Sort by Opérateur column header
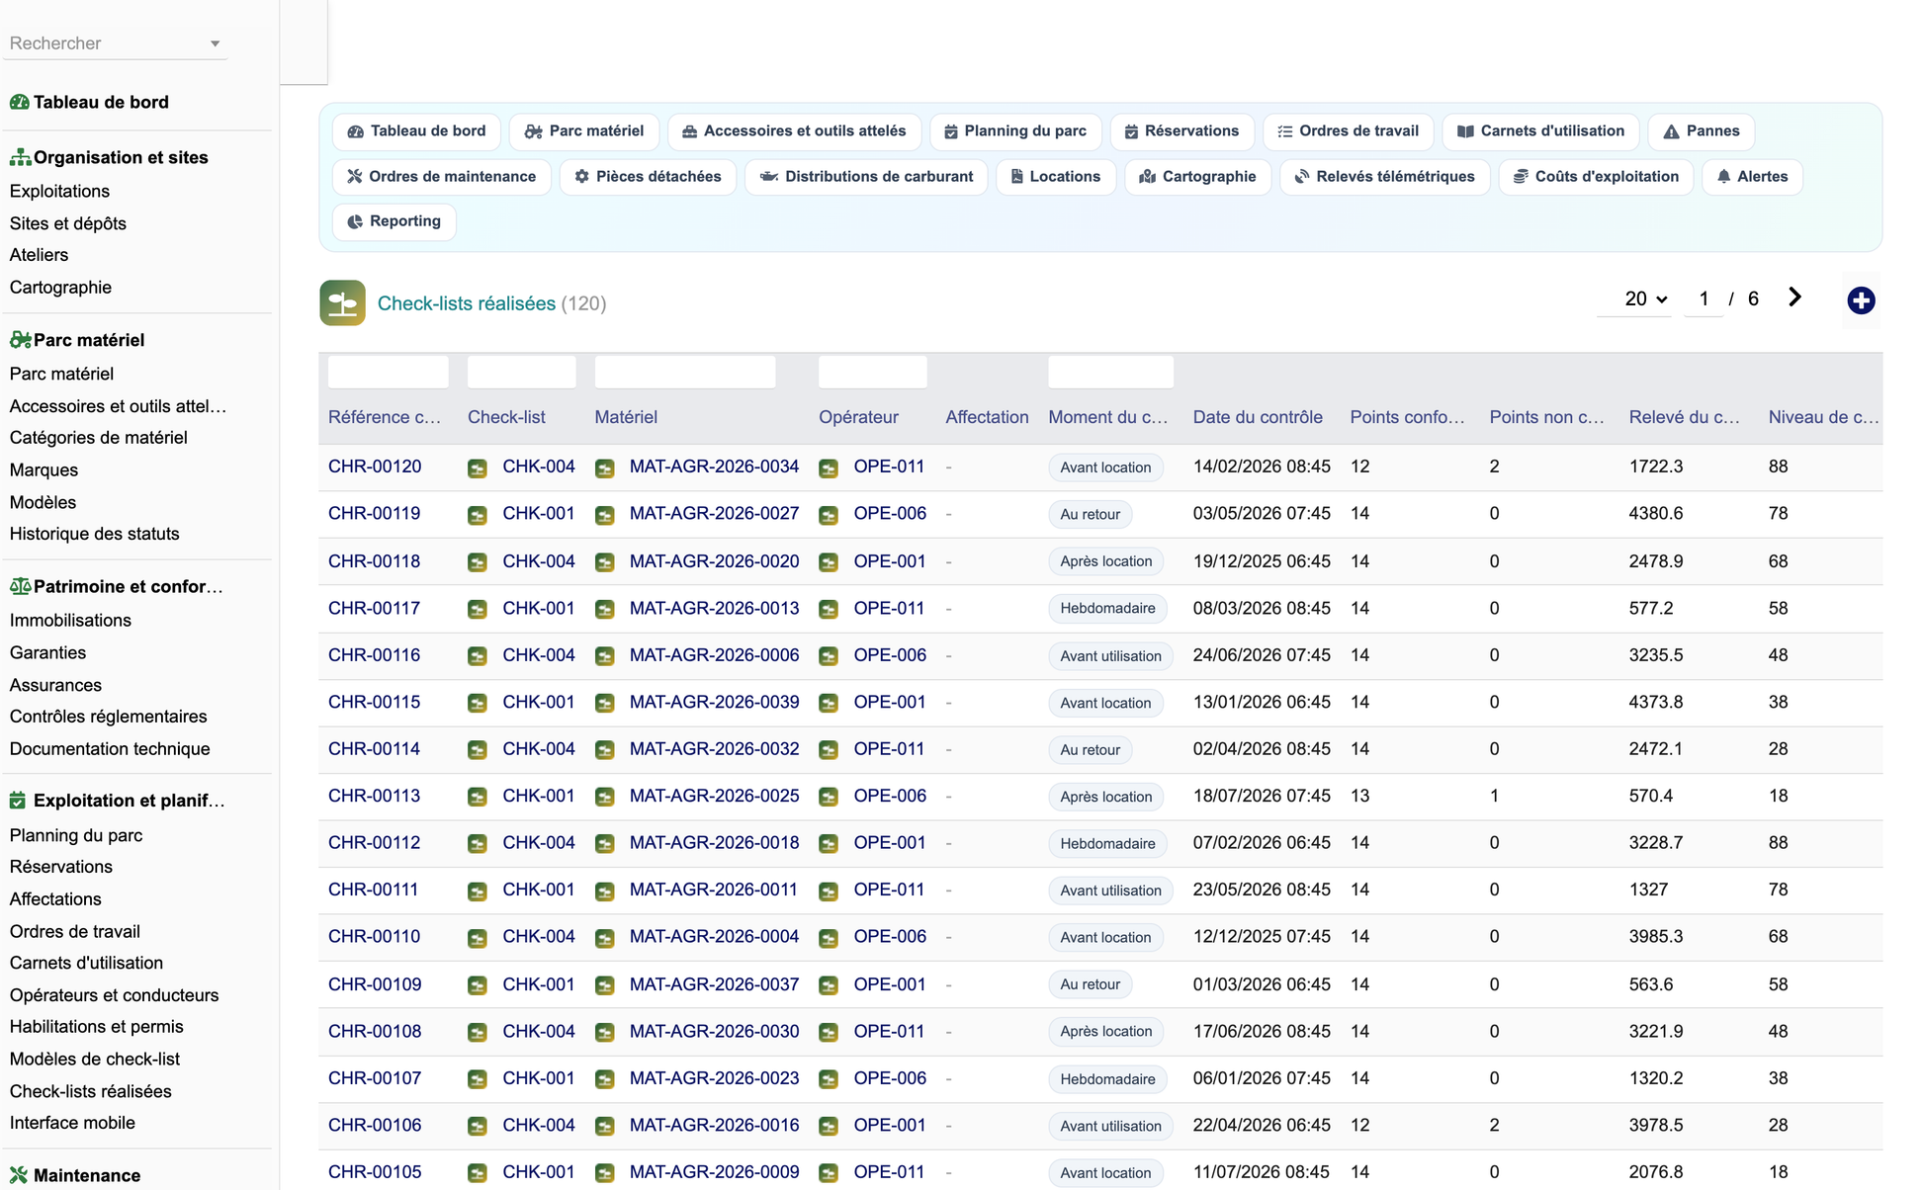 858,417
